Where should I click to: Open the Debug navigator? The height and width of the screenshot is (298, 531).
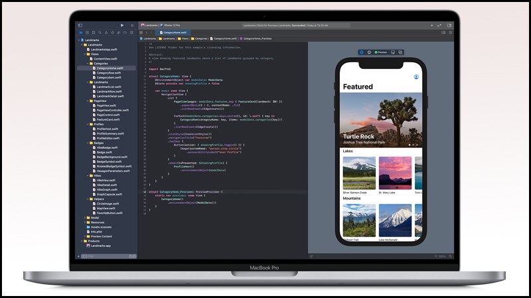(x=119, y=32)
